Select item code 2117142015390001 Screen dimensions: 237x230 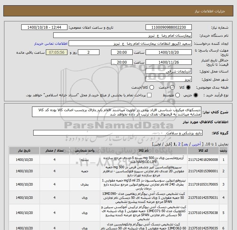[x=203, y=171]
